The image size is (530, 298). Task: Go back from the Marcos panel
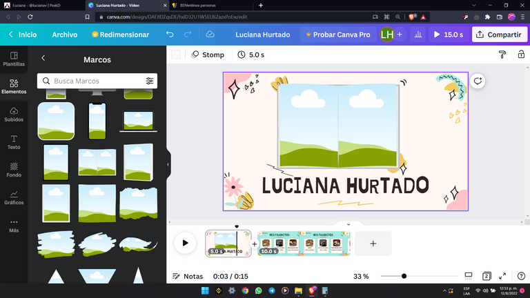(43, 58)
